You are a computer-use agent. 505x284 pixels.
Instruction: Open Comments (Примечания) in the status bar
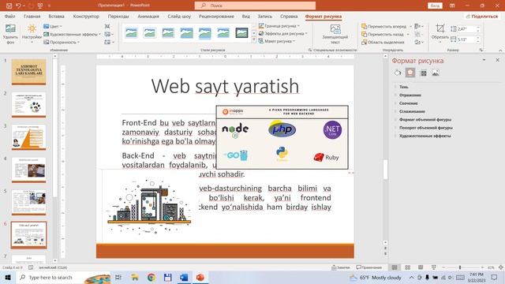point(369,267)
